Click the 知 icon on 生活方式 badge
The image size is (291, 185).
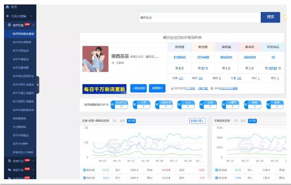tap(113, 105)
